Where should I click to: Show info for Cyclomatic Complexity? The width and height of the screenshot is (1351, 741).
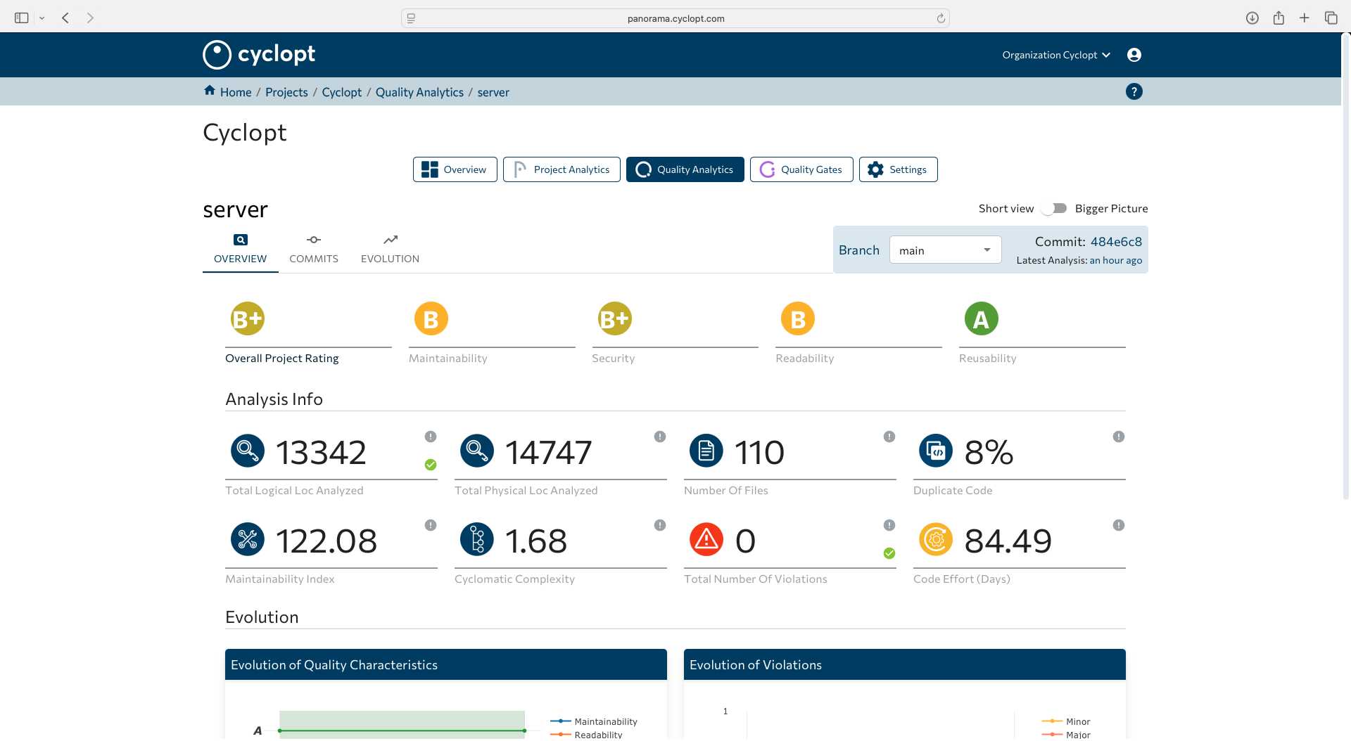point(660,525)
